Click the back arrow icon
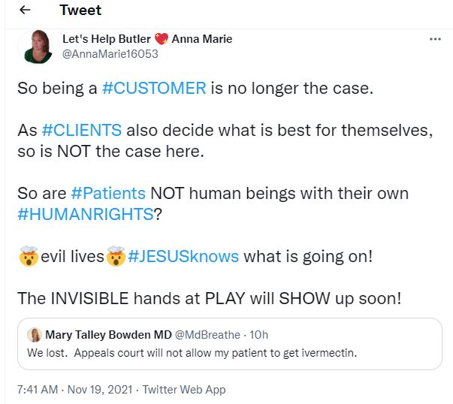The height and width of the screenshot is (404, 453). coord(25,11)
